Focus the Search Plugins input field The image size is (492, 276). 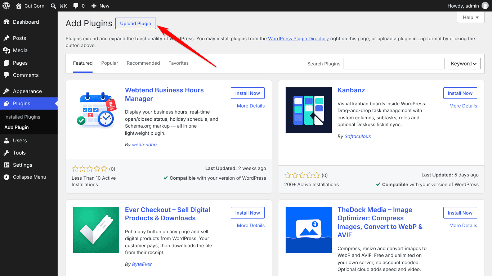tap(394, 64)
